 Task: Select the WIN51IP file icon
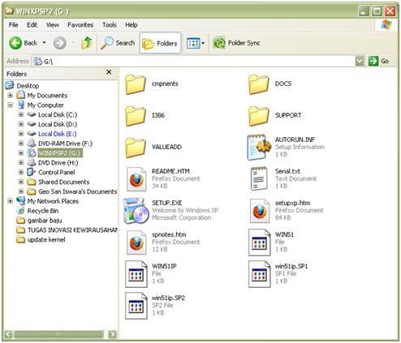[136, 274]
